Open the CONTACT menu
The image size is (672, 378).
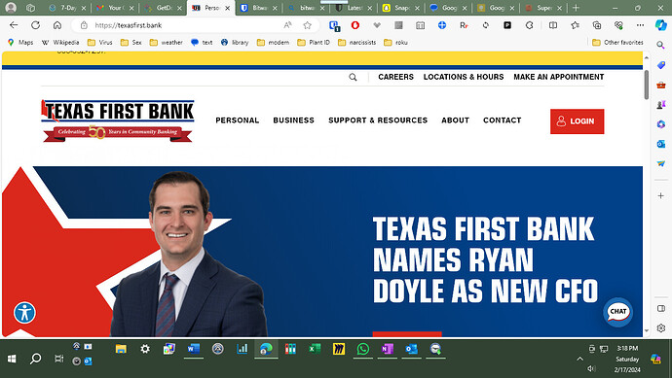tap(502, 120)
